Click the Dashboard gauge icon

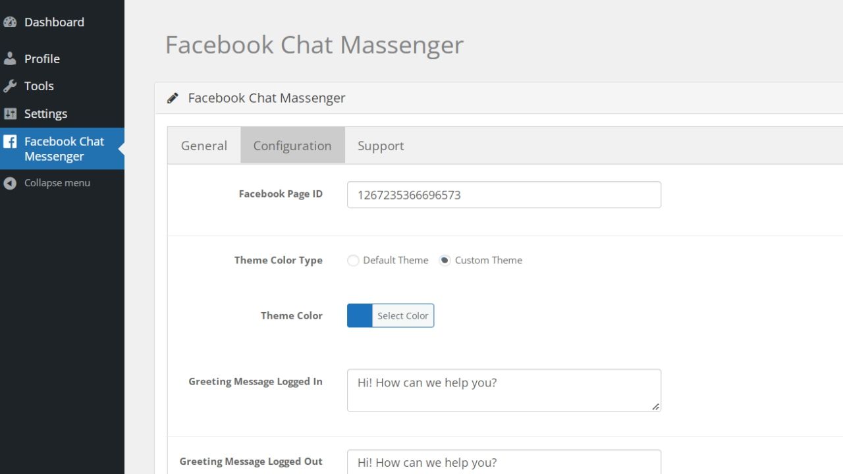point(10,22)
